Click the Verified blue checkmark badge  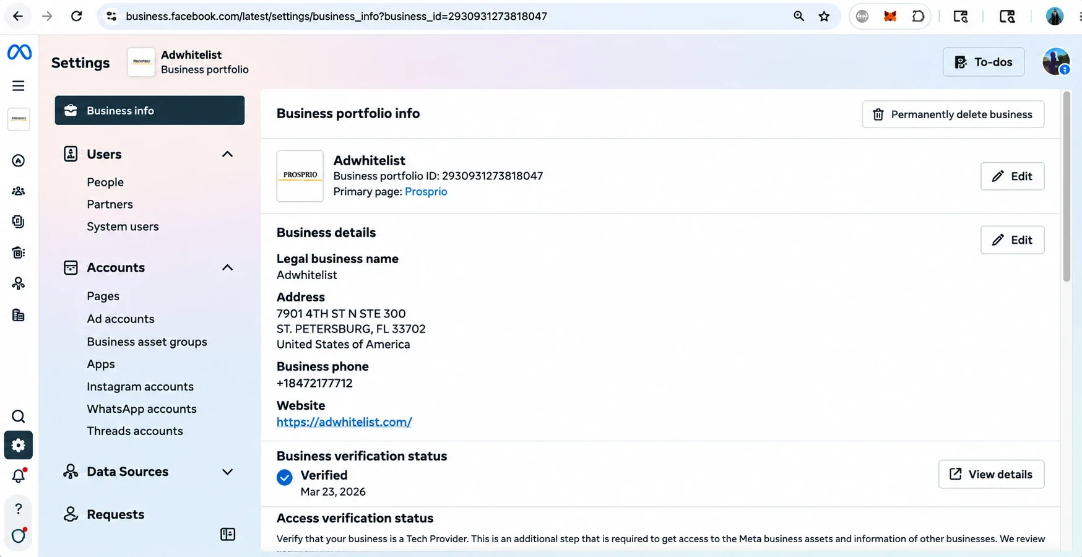click(x=285, y=477)
